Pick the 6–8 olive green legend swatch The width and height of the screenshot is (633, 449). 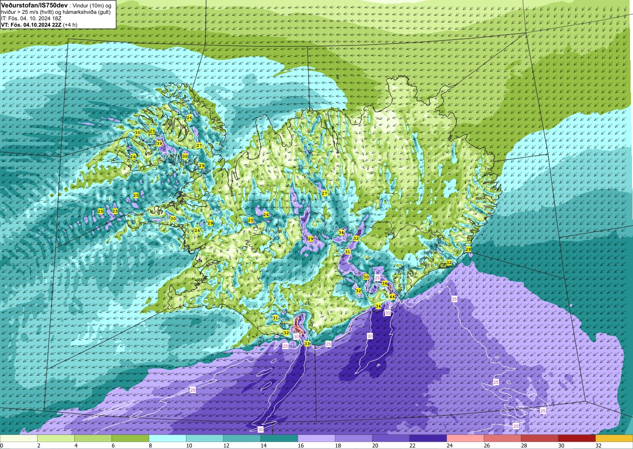coord(130,439)
